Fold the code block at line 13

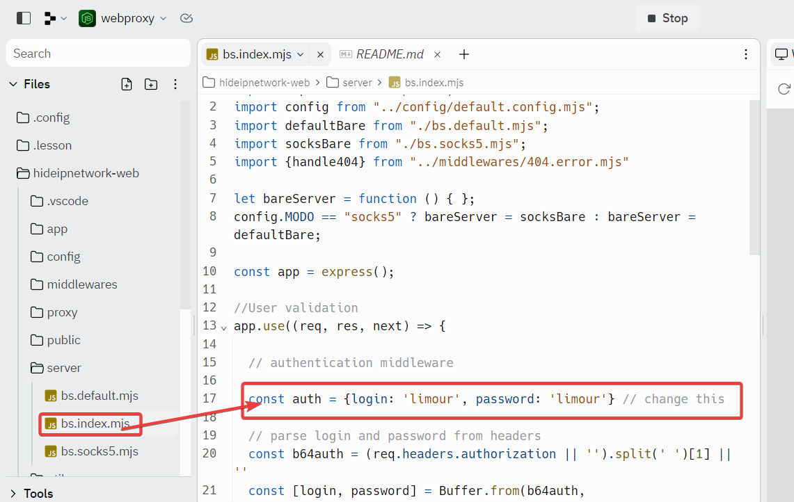[224, 327]
